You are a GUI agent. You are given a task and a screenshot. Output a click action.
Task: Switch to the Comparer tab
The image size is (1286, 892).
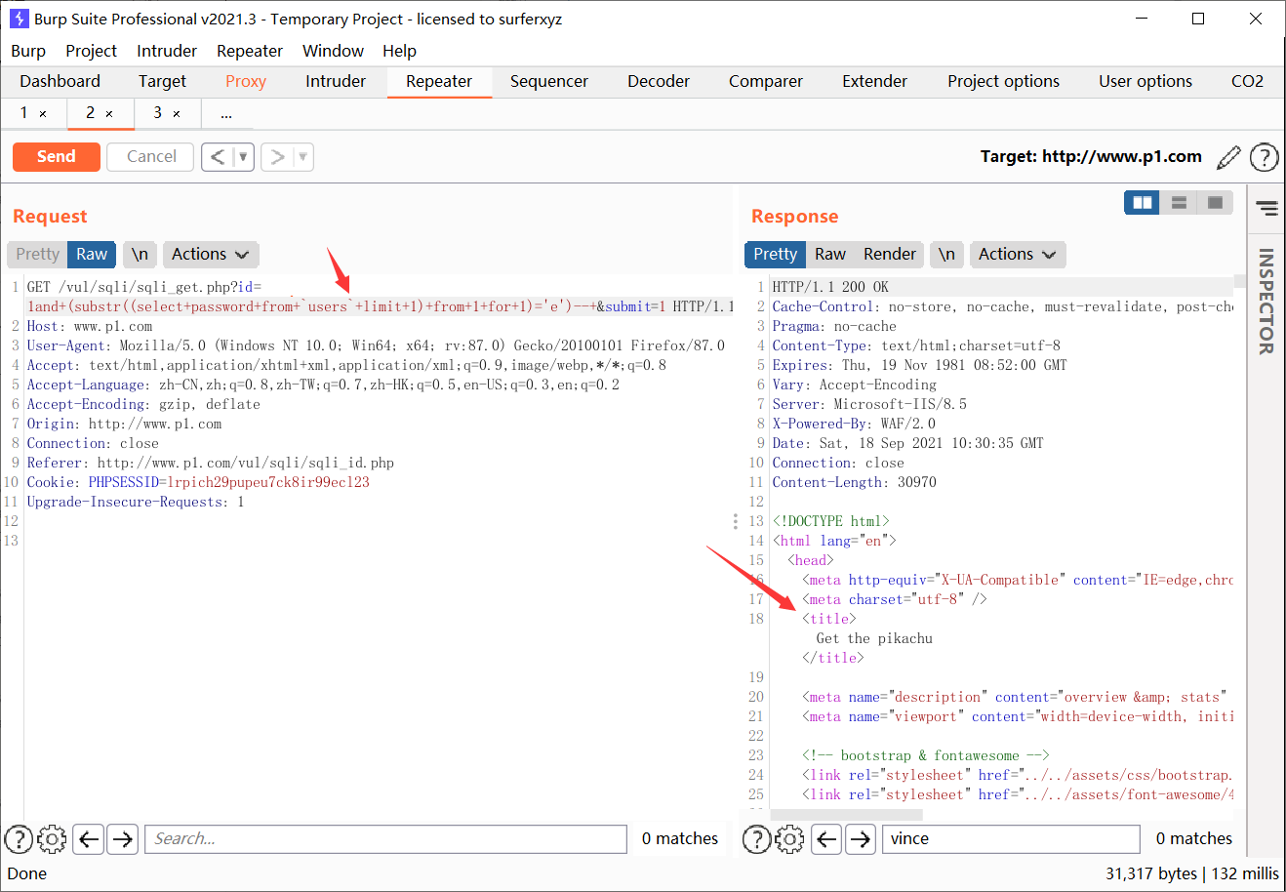click(x=766, y=82)
